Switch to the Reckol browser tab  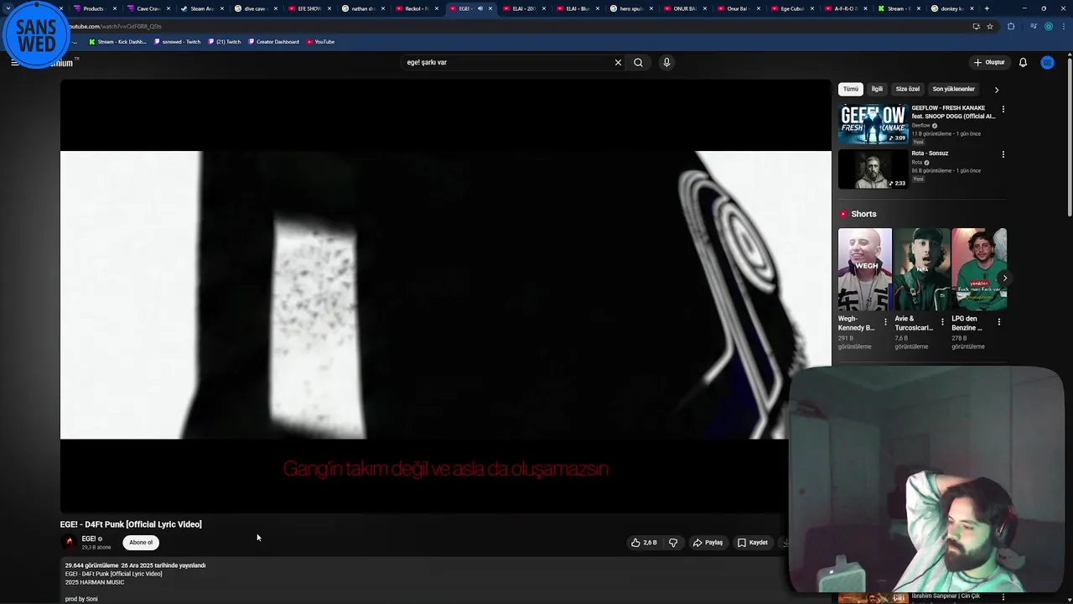click(x=412, y=8)
